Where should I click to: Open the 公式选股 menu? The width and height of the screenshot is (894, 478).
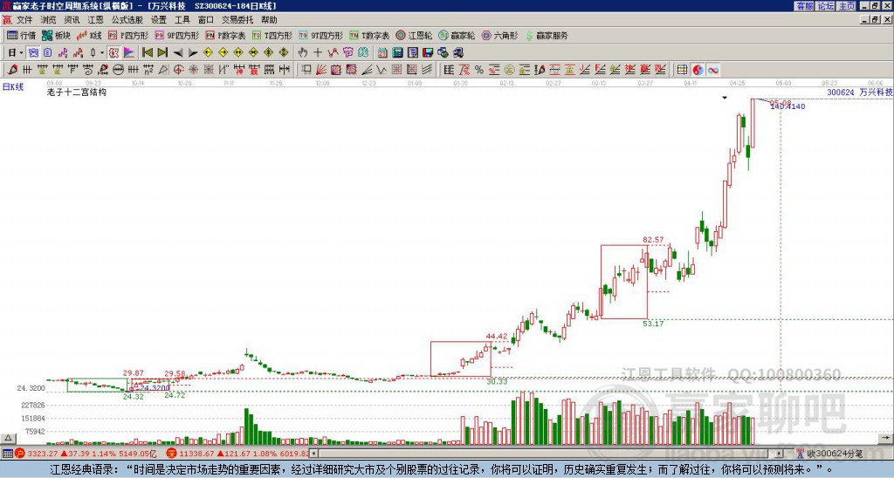pyautogui.click(x=127, y=20)
